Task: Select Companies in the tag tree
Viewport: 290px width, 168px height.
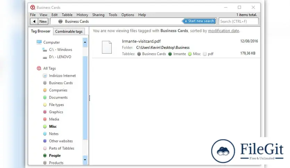Action: [x=58, y=90]
